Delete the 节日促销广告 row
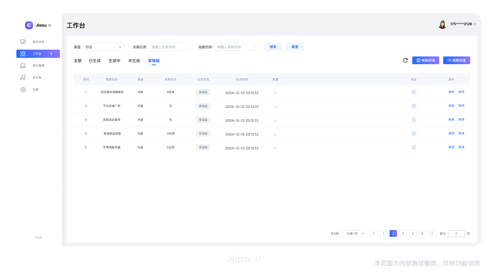 tap(461, 106)
